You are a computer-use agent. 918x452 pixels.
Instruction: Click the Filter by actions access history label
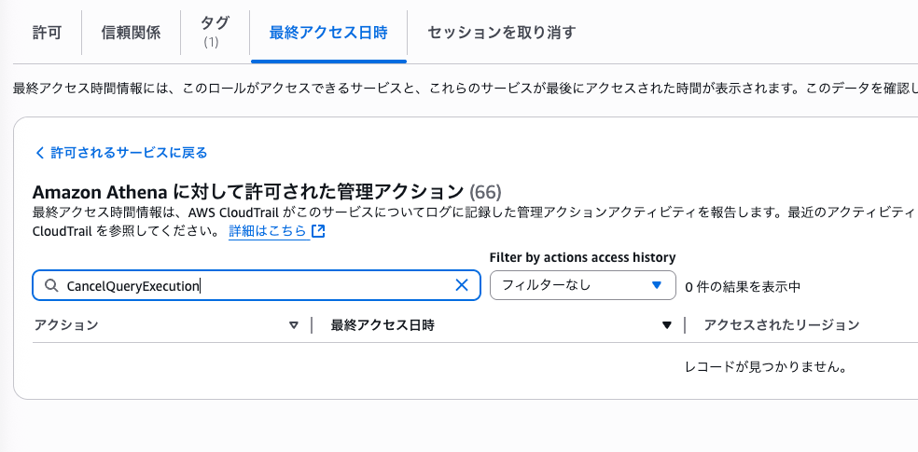(582, 257)
